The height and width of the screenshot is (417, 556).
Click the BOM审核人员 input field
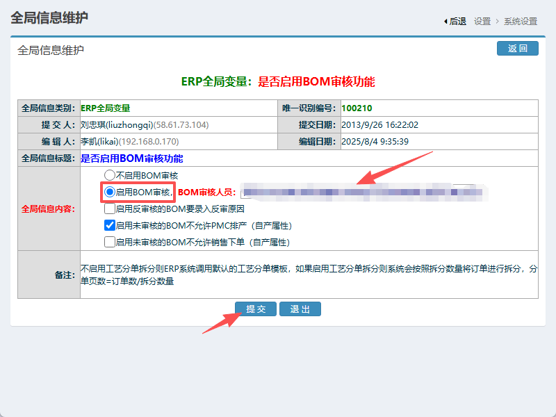coord(361,193)
